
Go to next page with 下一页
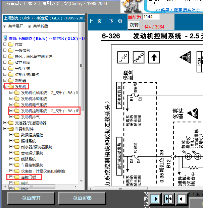click(x=116, y=21)
